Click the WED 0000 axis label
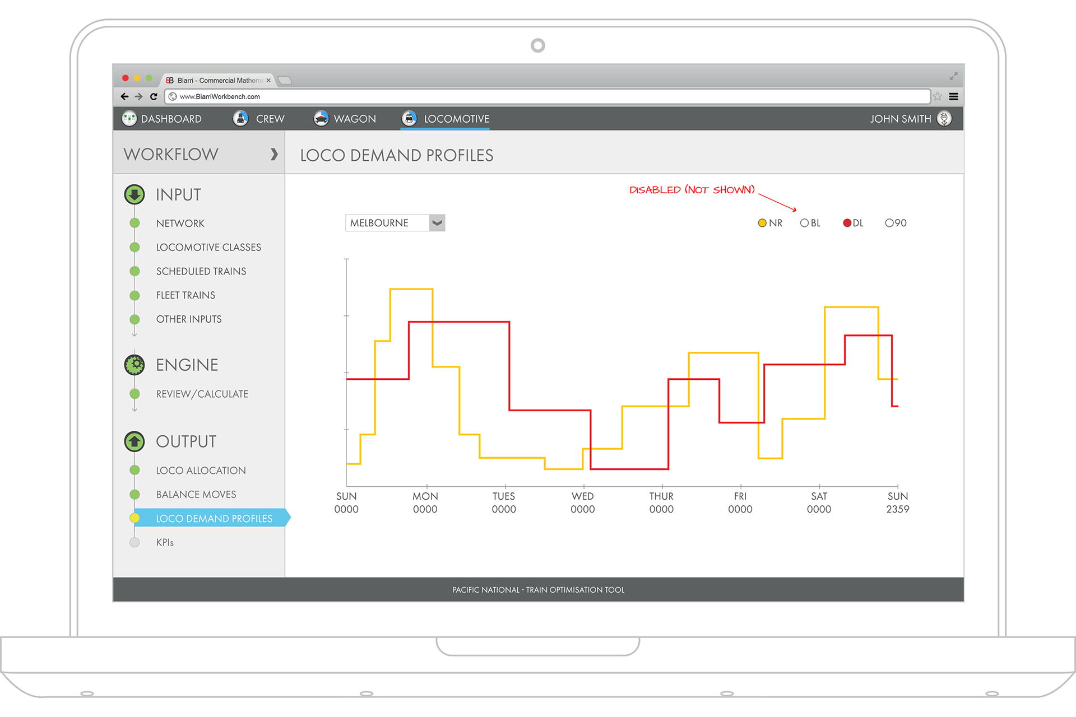The image size is (1076, 717). point(583,502)
